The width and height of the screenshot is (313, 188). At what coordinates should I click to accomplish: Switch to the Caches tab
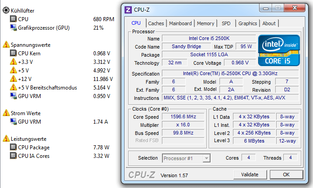point(156,23)
